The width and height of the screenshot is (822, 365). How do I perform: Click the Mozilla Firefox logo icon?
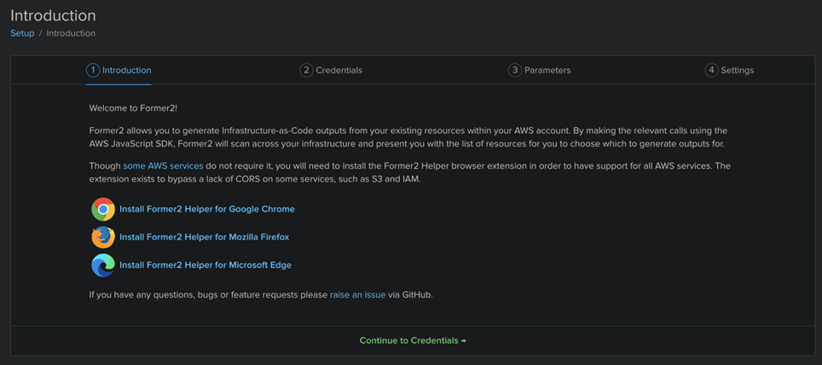pyautogui.click(x=102, y=237)
